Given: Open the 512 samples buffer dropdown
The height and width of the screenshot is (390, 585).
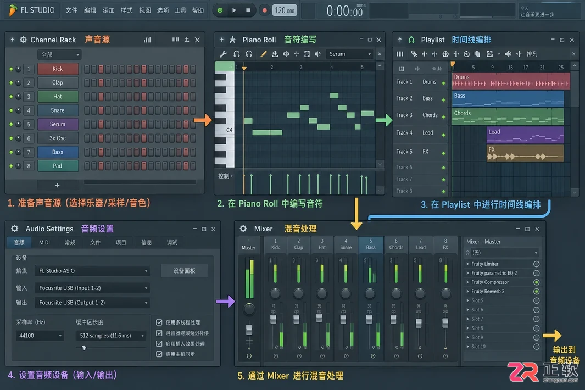Looking at the screenshot, I should click(x=111, y=336).
